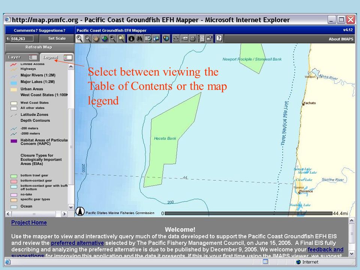Click the Florence city label on map
The width and height of the screenshot is (360, 270).
click(x=306, y=191)
